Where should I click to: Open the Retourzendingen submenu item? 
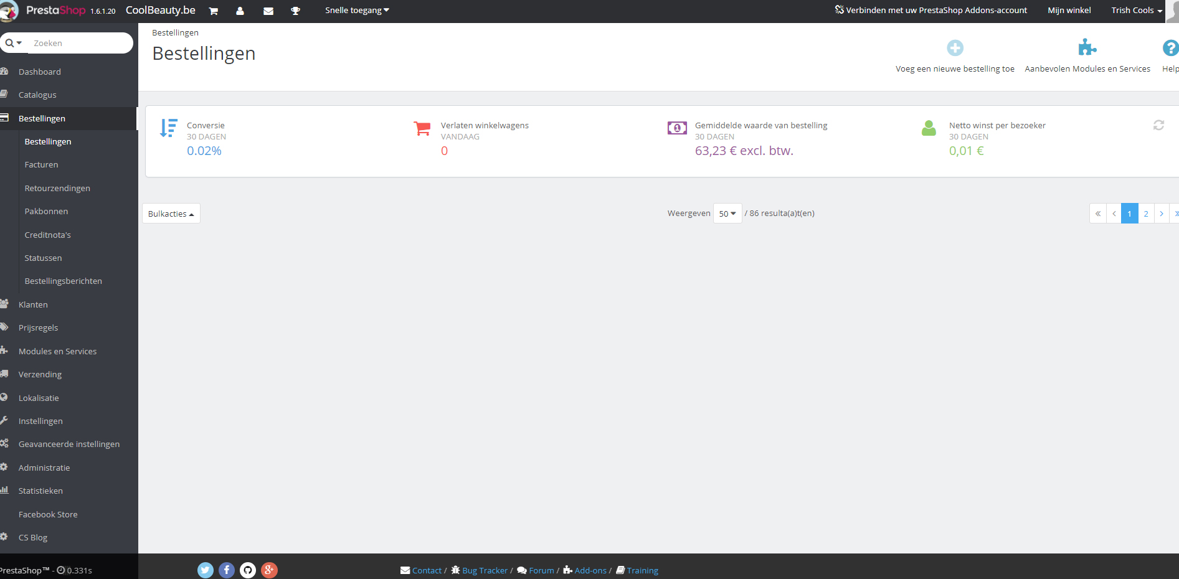click(x=57, y=188)
